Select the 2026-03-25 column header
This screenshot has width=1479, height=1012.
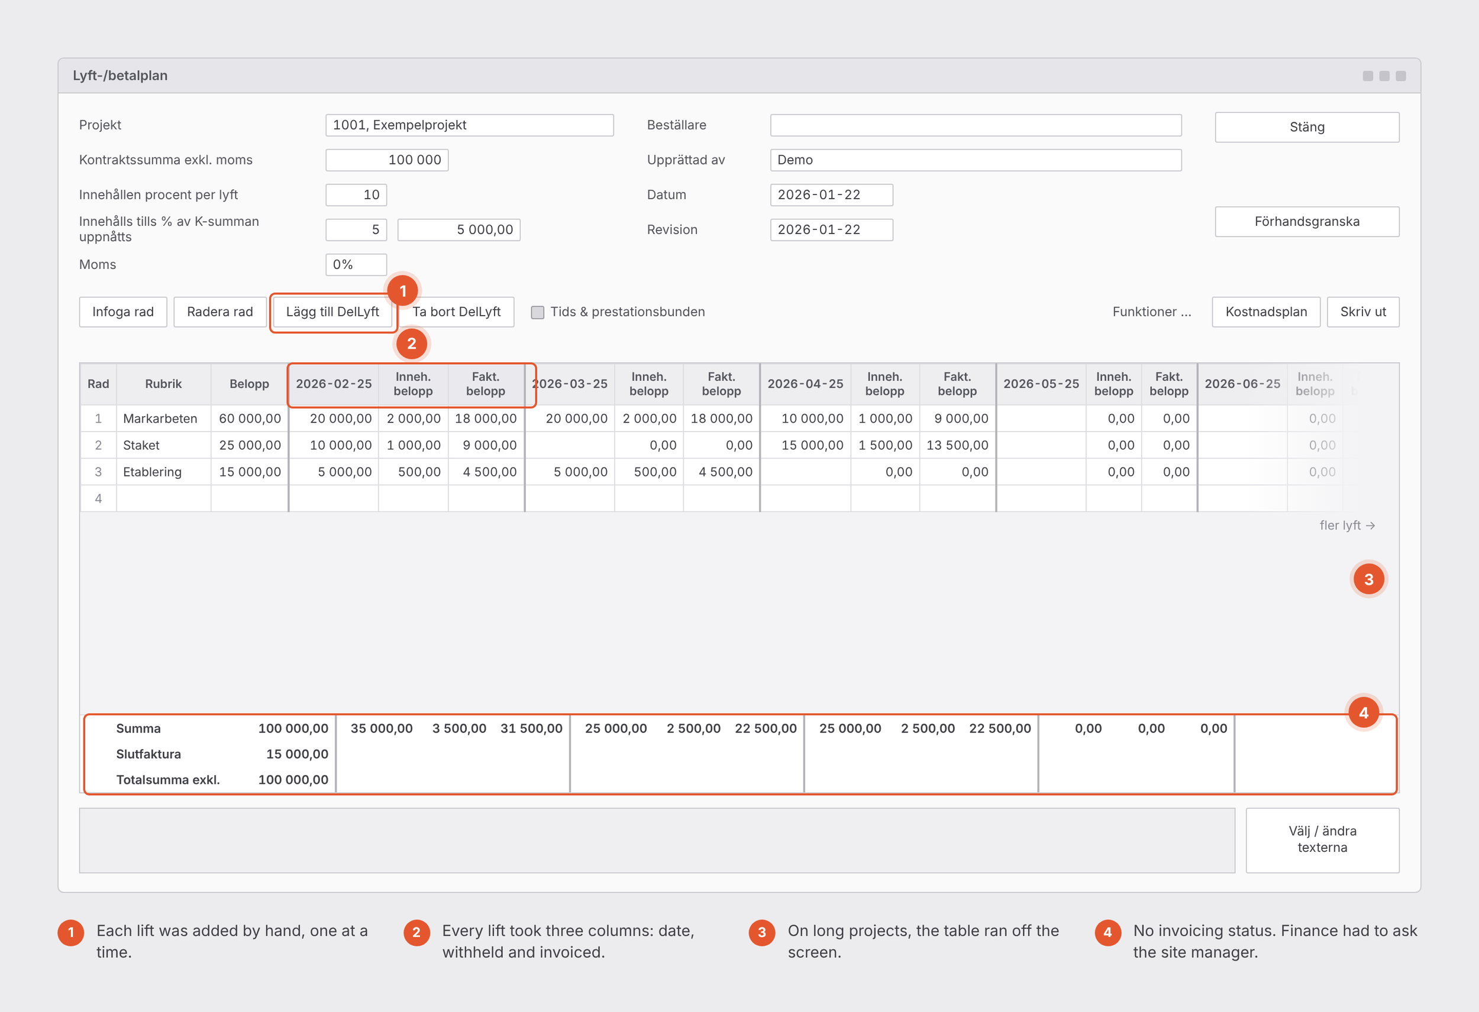coord(570,384)
